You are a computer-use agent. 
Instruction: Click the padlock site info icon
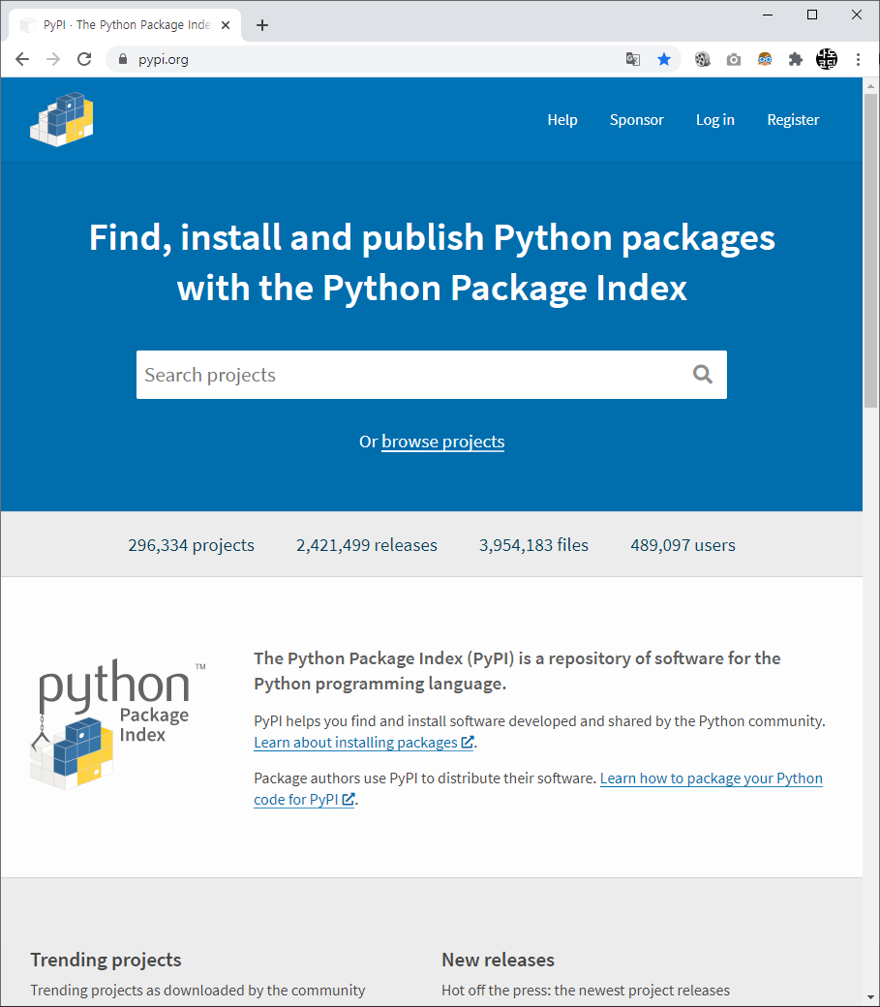click(x=123, y=59)
